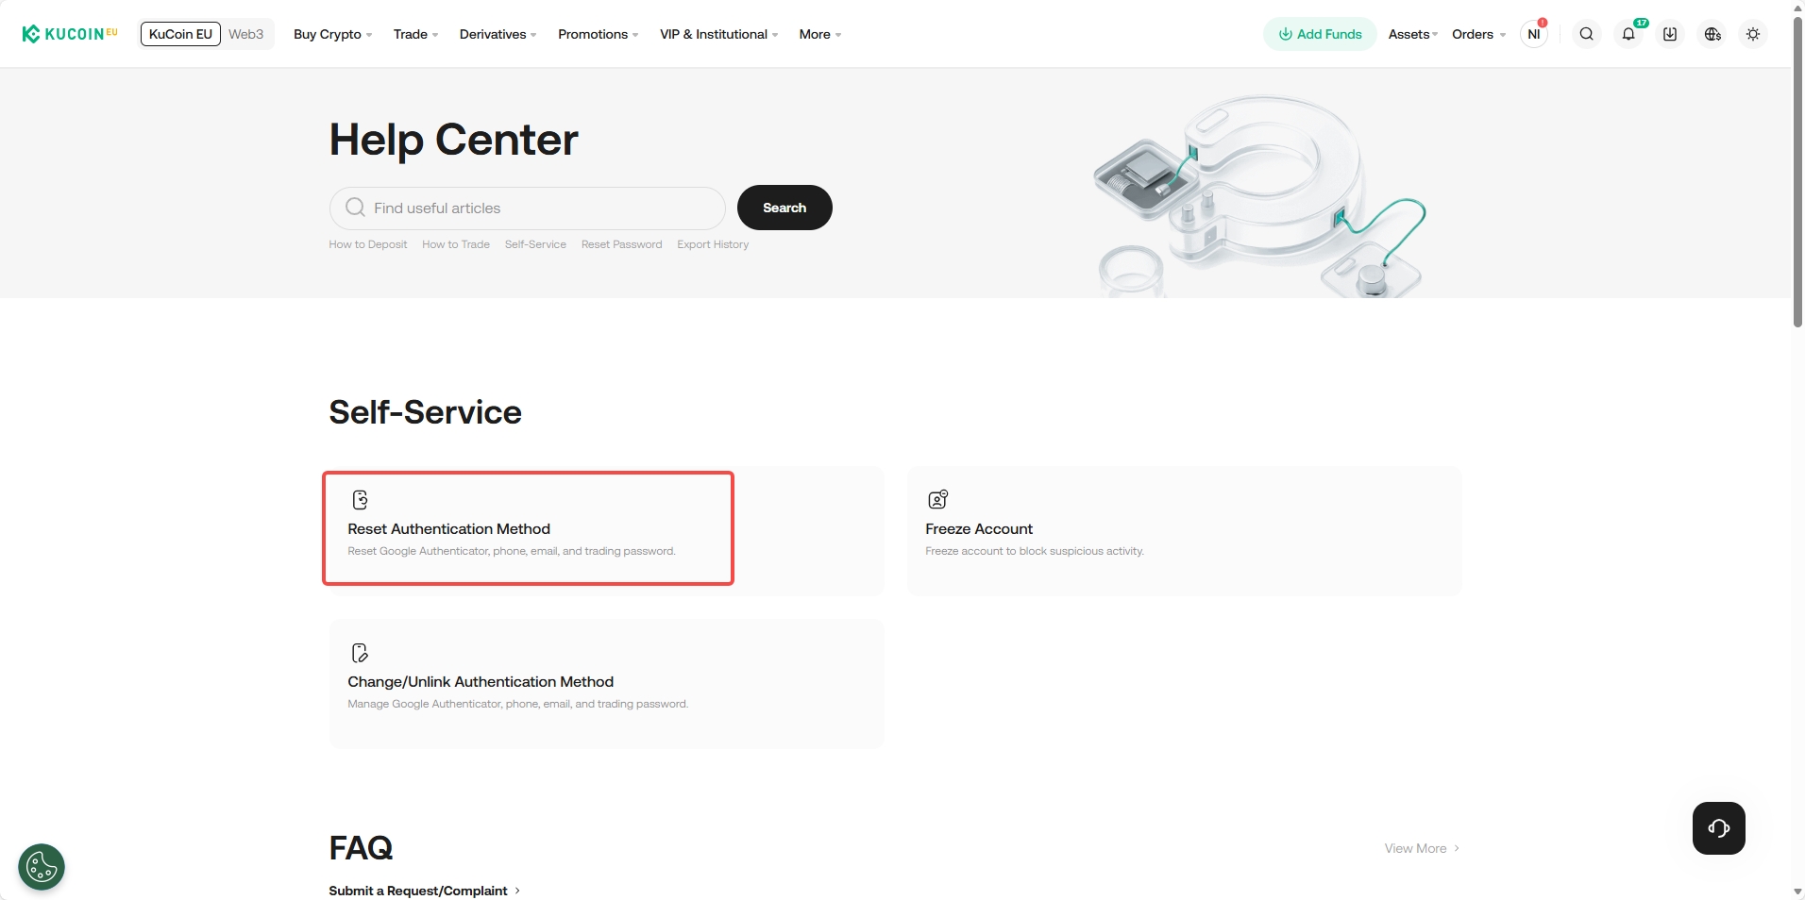Open the Assets dropdown
The image size is (1805, 900).
pos(1412,34)
